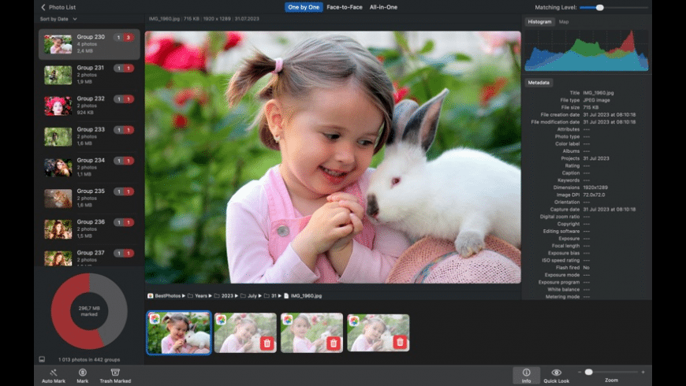Switch to the Map tab

coord(564,22)
